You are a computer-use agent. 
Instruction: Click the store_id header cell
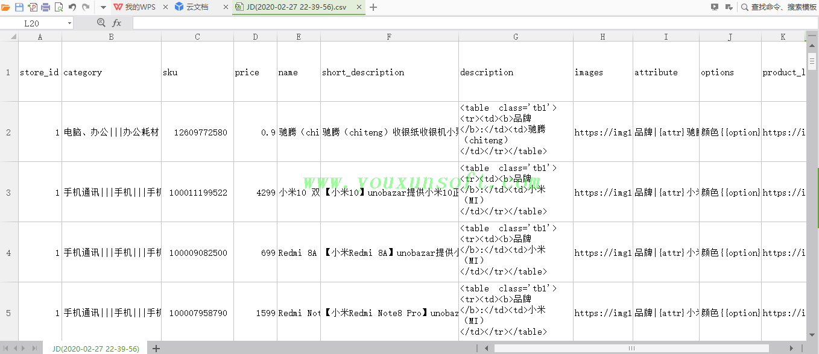pos(40,72)
